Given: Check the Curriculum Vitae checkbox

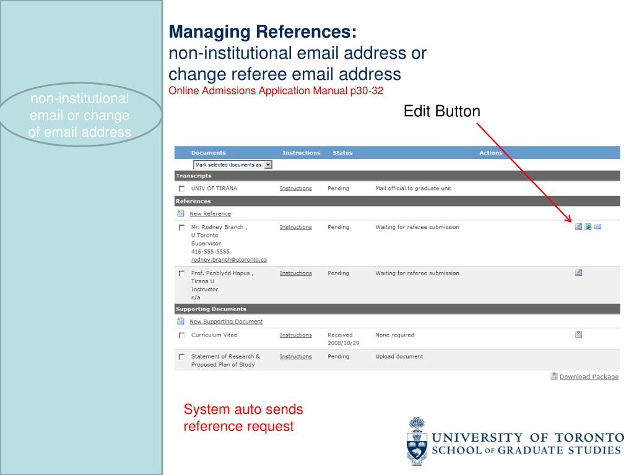Looking at the screenshot, I should (181, 335).
